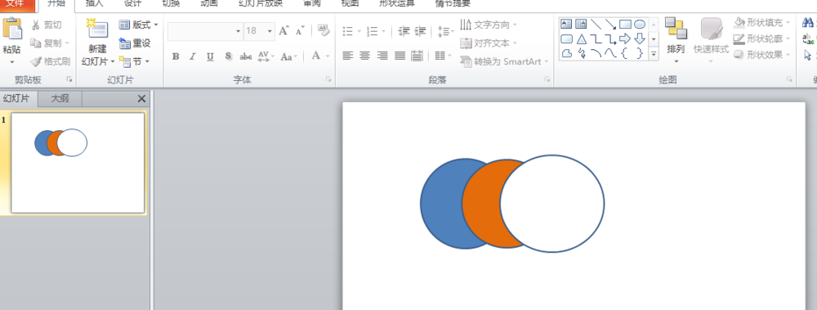Image resolution: width=817 pixels, height=310 pixels.
Task: Select the arrow line shape
Action: point(610,24)
